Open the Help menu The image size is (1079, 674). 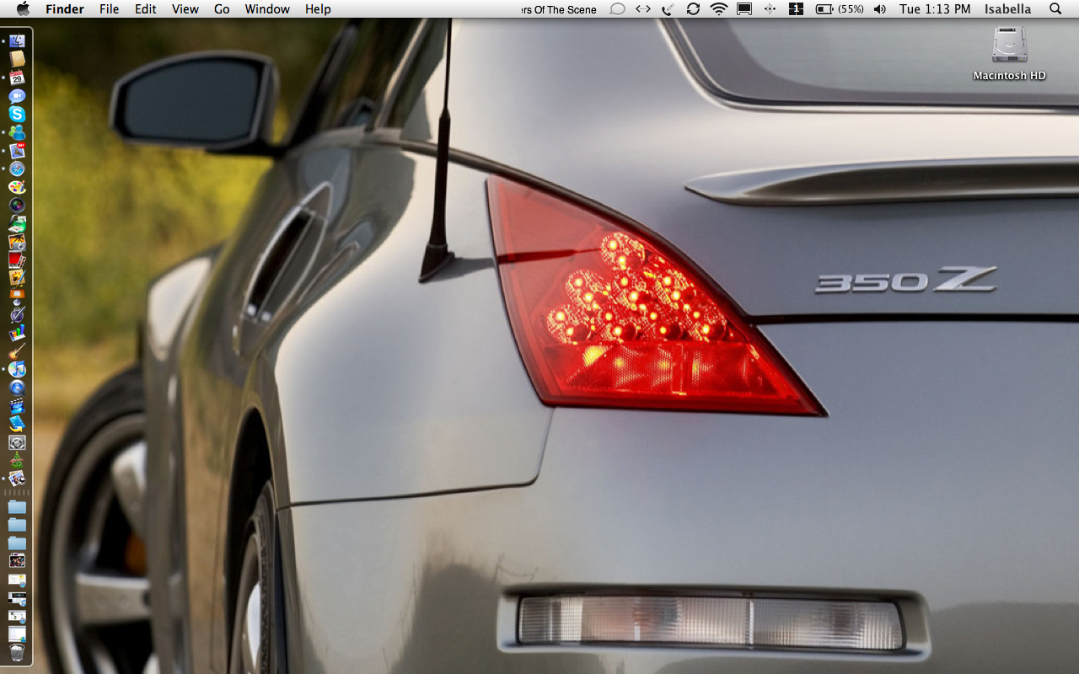318,9
